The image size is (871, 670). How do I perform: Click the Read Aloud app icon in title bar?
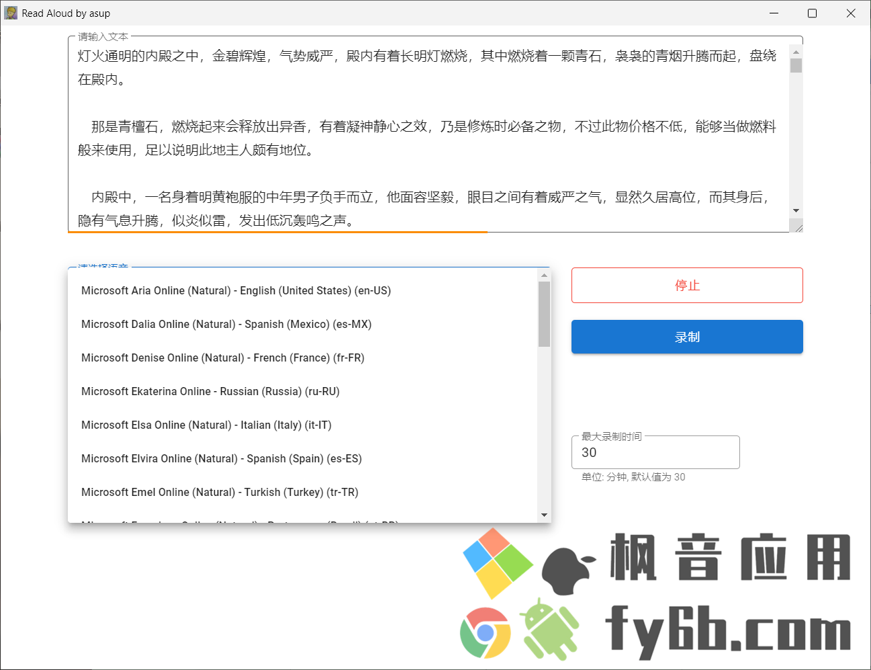coord(11,13)
